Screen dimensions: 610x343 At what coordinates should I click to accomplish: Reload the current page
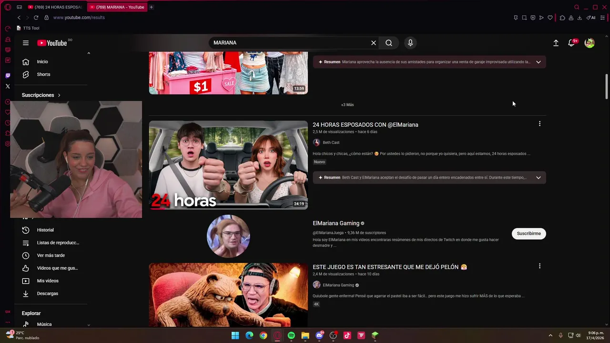pyautogui.click(x=36, y=18)
